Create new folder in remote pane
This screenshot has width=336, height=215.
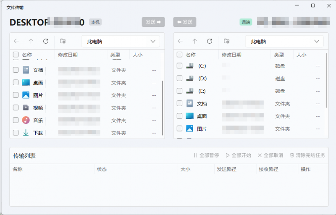click(x=226, y=41)
